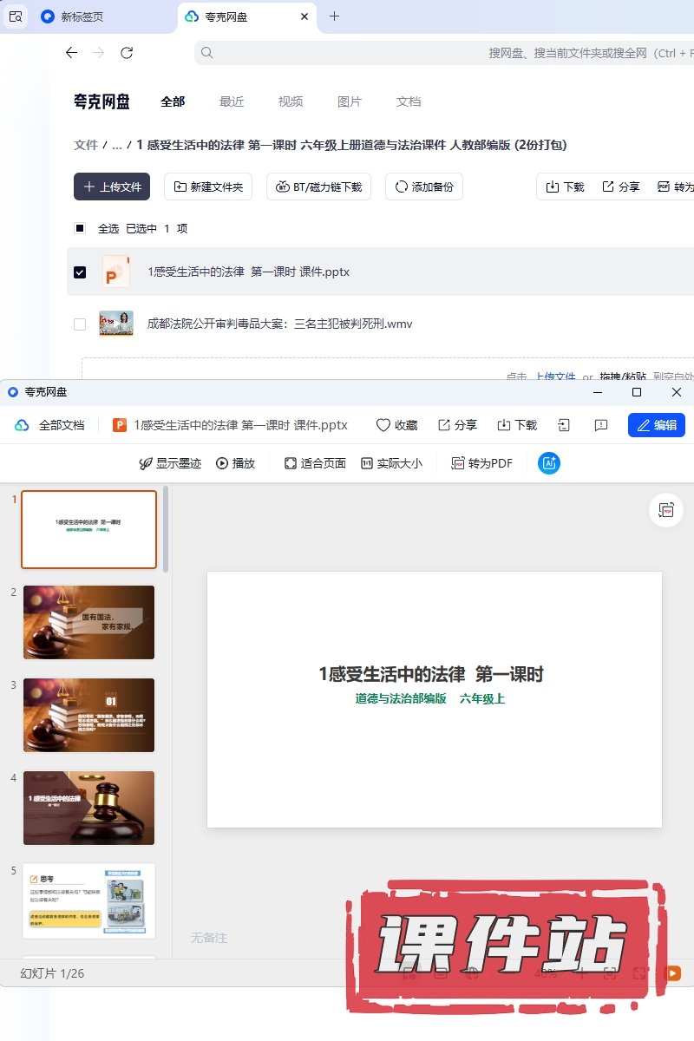Switch to the 文档 tab
Screen dimensions: 694x1041
(x=409, y=101)
